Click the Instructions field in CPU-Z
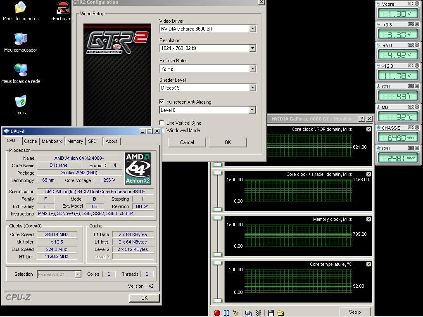 pos(95,213)
